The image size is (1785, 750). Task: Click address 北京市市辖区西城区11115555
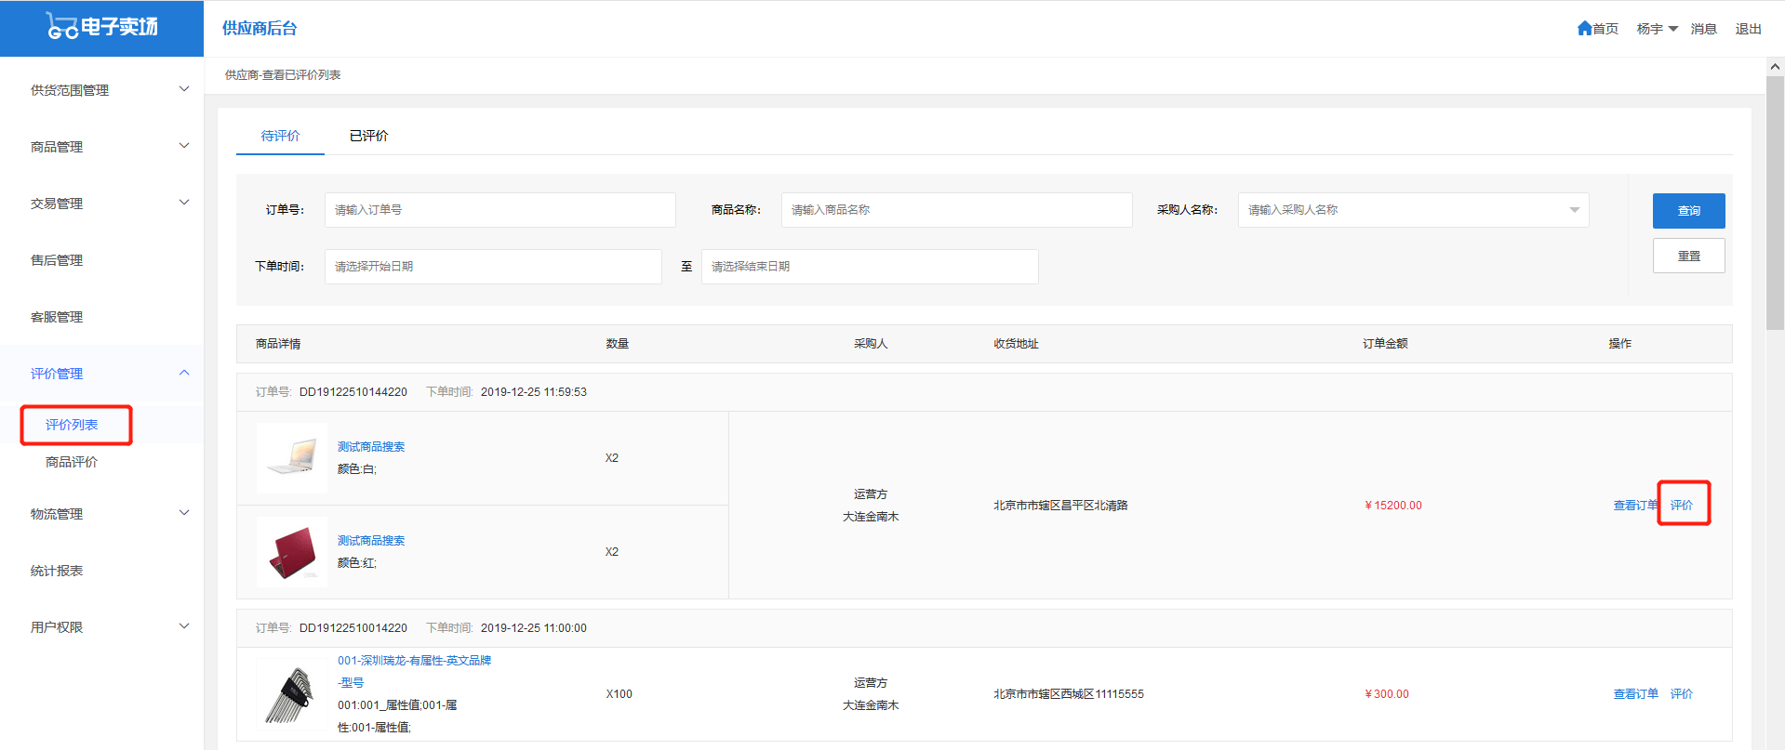[x=1069, y=694]
